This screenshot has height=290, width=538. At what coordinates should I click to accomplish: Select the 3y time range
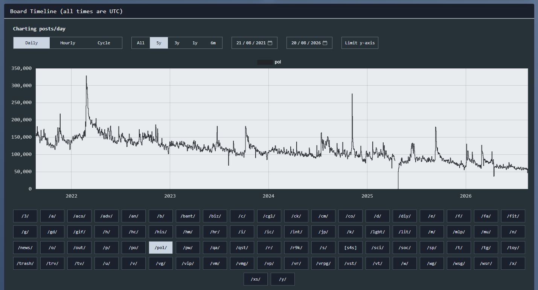tap(177, 43)
